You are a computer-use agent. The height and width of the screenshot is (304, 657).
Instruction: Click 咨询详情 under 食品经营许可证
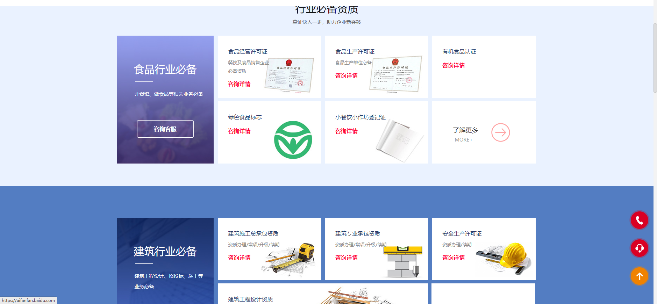click(x=239, y=84)
